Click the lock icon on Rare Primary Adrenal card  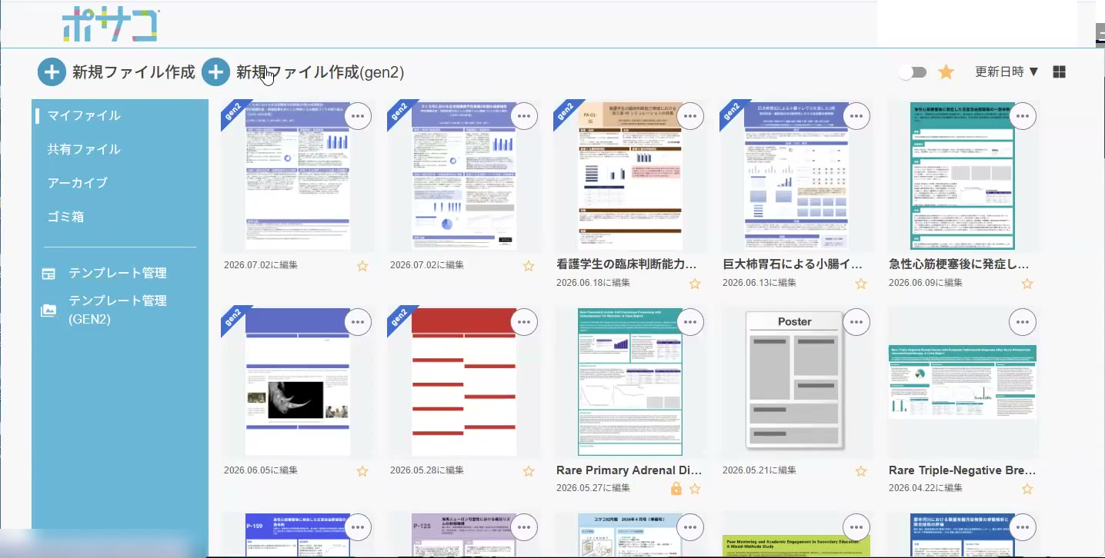point(676,488)
